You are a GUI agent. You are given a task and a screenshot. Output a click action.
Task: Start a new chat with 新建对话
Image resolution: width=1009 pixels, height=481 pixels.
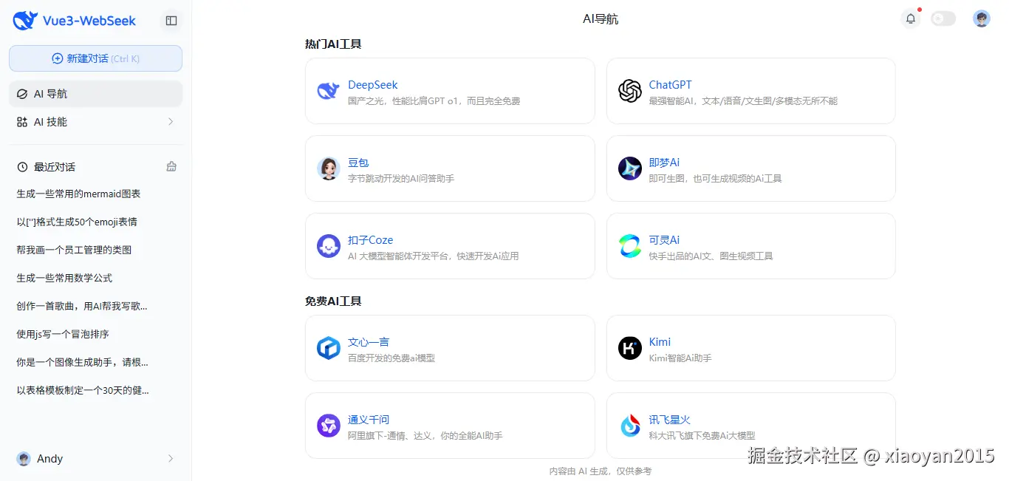pos(95,58)
